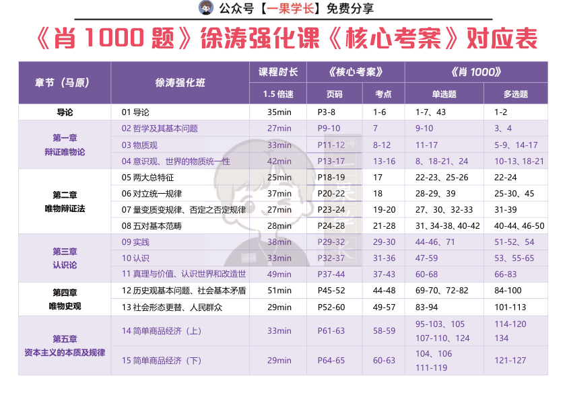Click the 第五章 资本主义的本质及规律 cell
The width and height of the screenshot is (567, 401).
point(65,346)
